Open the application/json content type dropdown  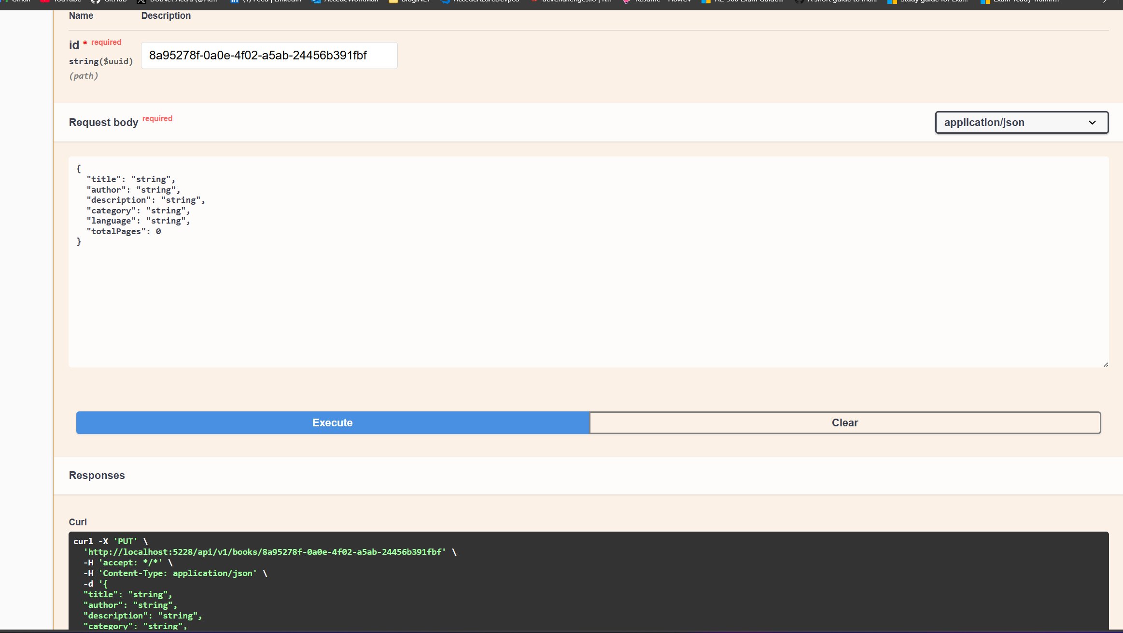(1022, 123)
